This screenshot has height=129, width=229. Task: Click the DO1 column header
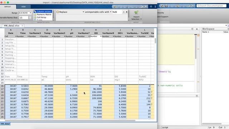coord(120,33)
